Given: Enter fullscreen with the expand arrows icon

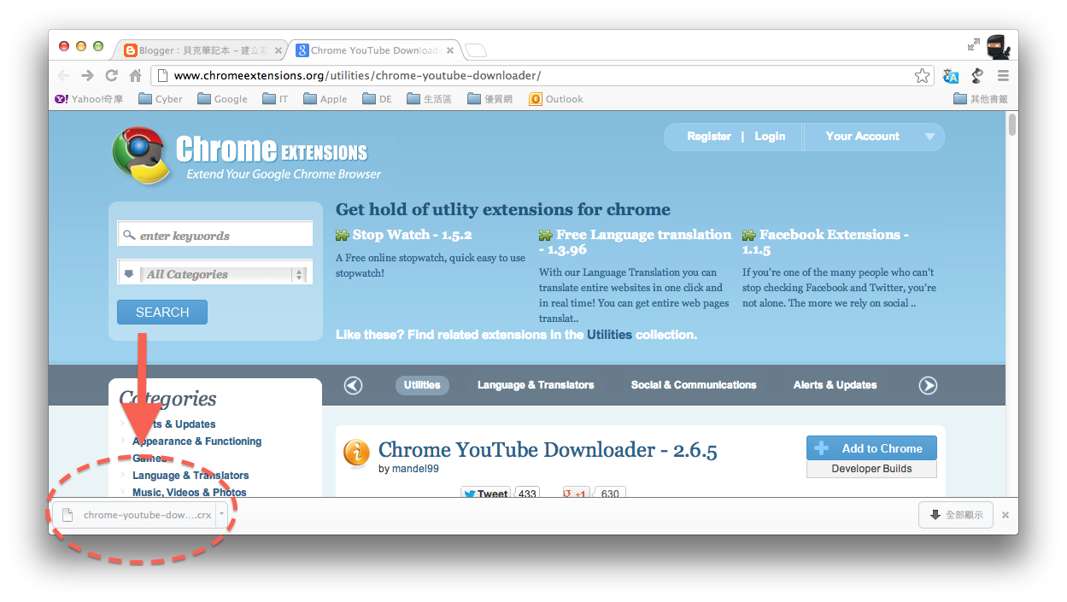Looking at the screenshot, I should click(973, 44).
